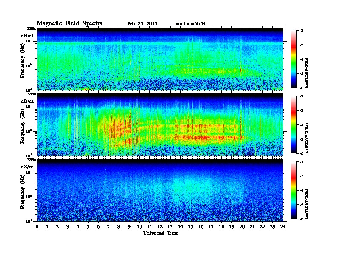Click hour "4" on the time axis
The image size is (337, 260).
click(x=78, y=226)
